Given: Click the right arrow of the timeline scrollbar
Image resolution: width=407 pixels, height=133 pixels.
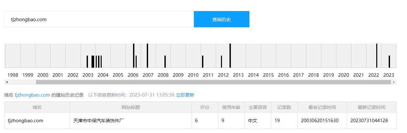Looking at the screenshot, I should tap(394, 82).
